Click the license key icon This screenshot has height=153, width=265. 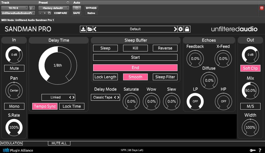[x=253, y=150]
